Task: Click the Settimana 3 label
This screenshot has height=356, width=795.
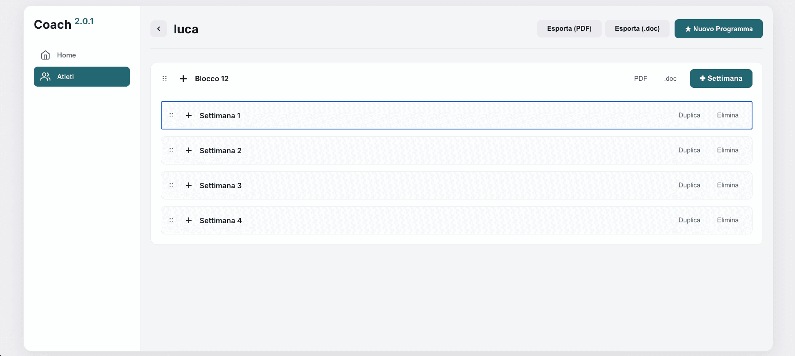Action: [x=220, y=186]
